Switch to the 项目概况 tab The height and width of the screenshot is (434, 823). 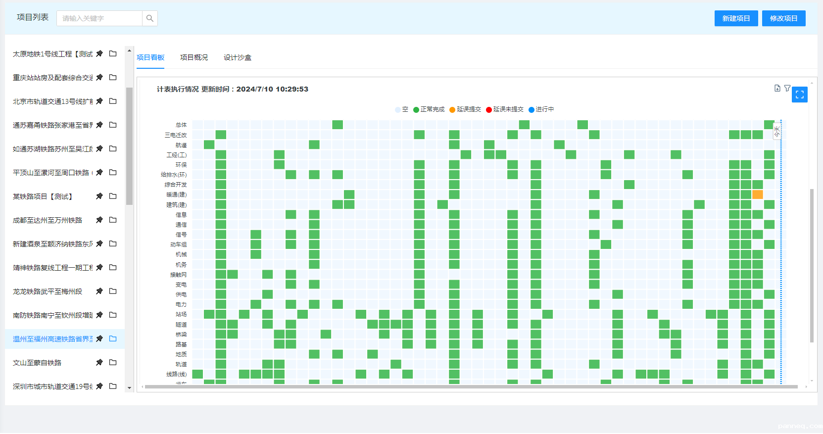194,57
